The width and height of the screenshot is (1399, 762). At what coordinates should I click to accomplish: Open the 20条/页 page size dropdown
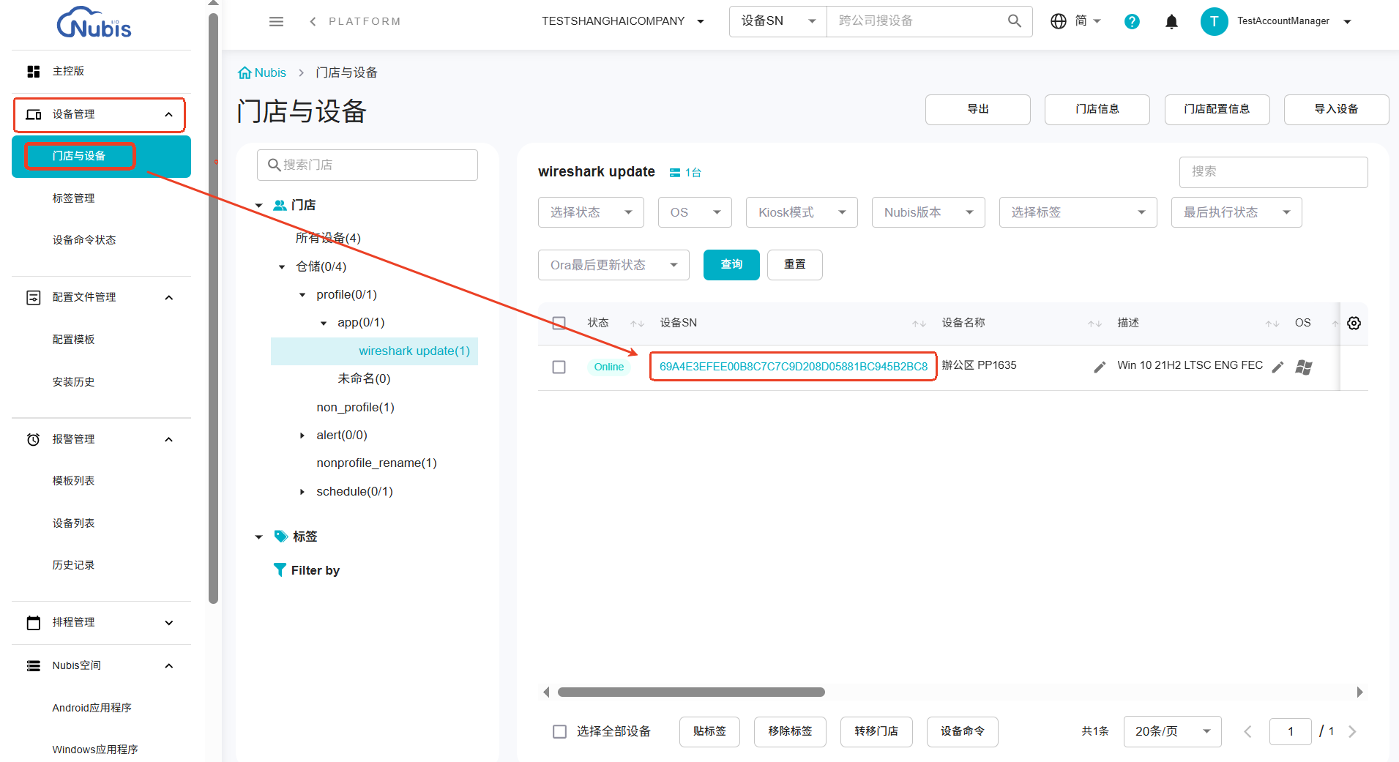tap(1172, 731)
